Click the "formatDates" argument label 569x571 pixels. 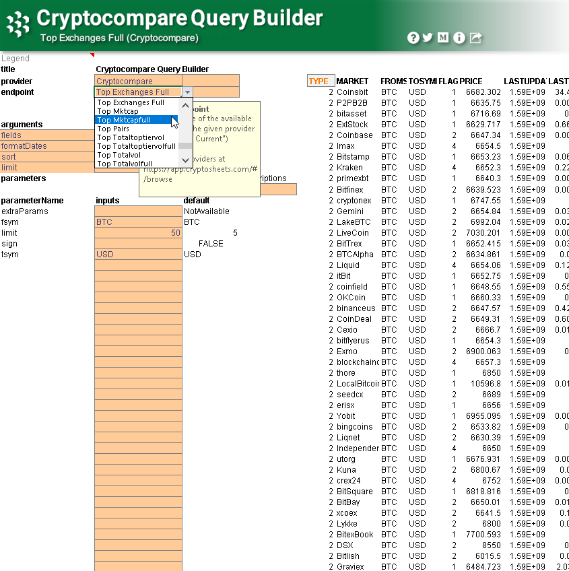tap(23, 145)
